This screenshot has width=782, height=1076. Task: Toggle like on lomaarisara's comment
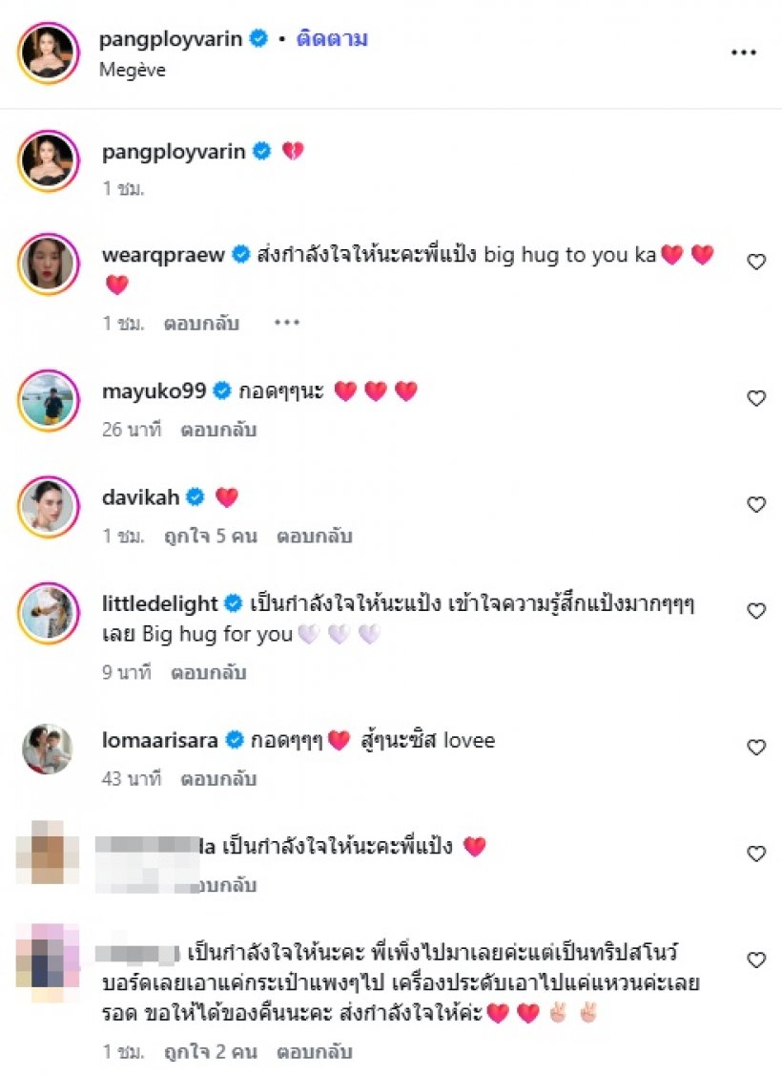[756, 747]
